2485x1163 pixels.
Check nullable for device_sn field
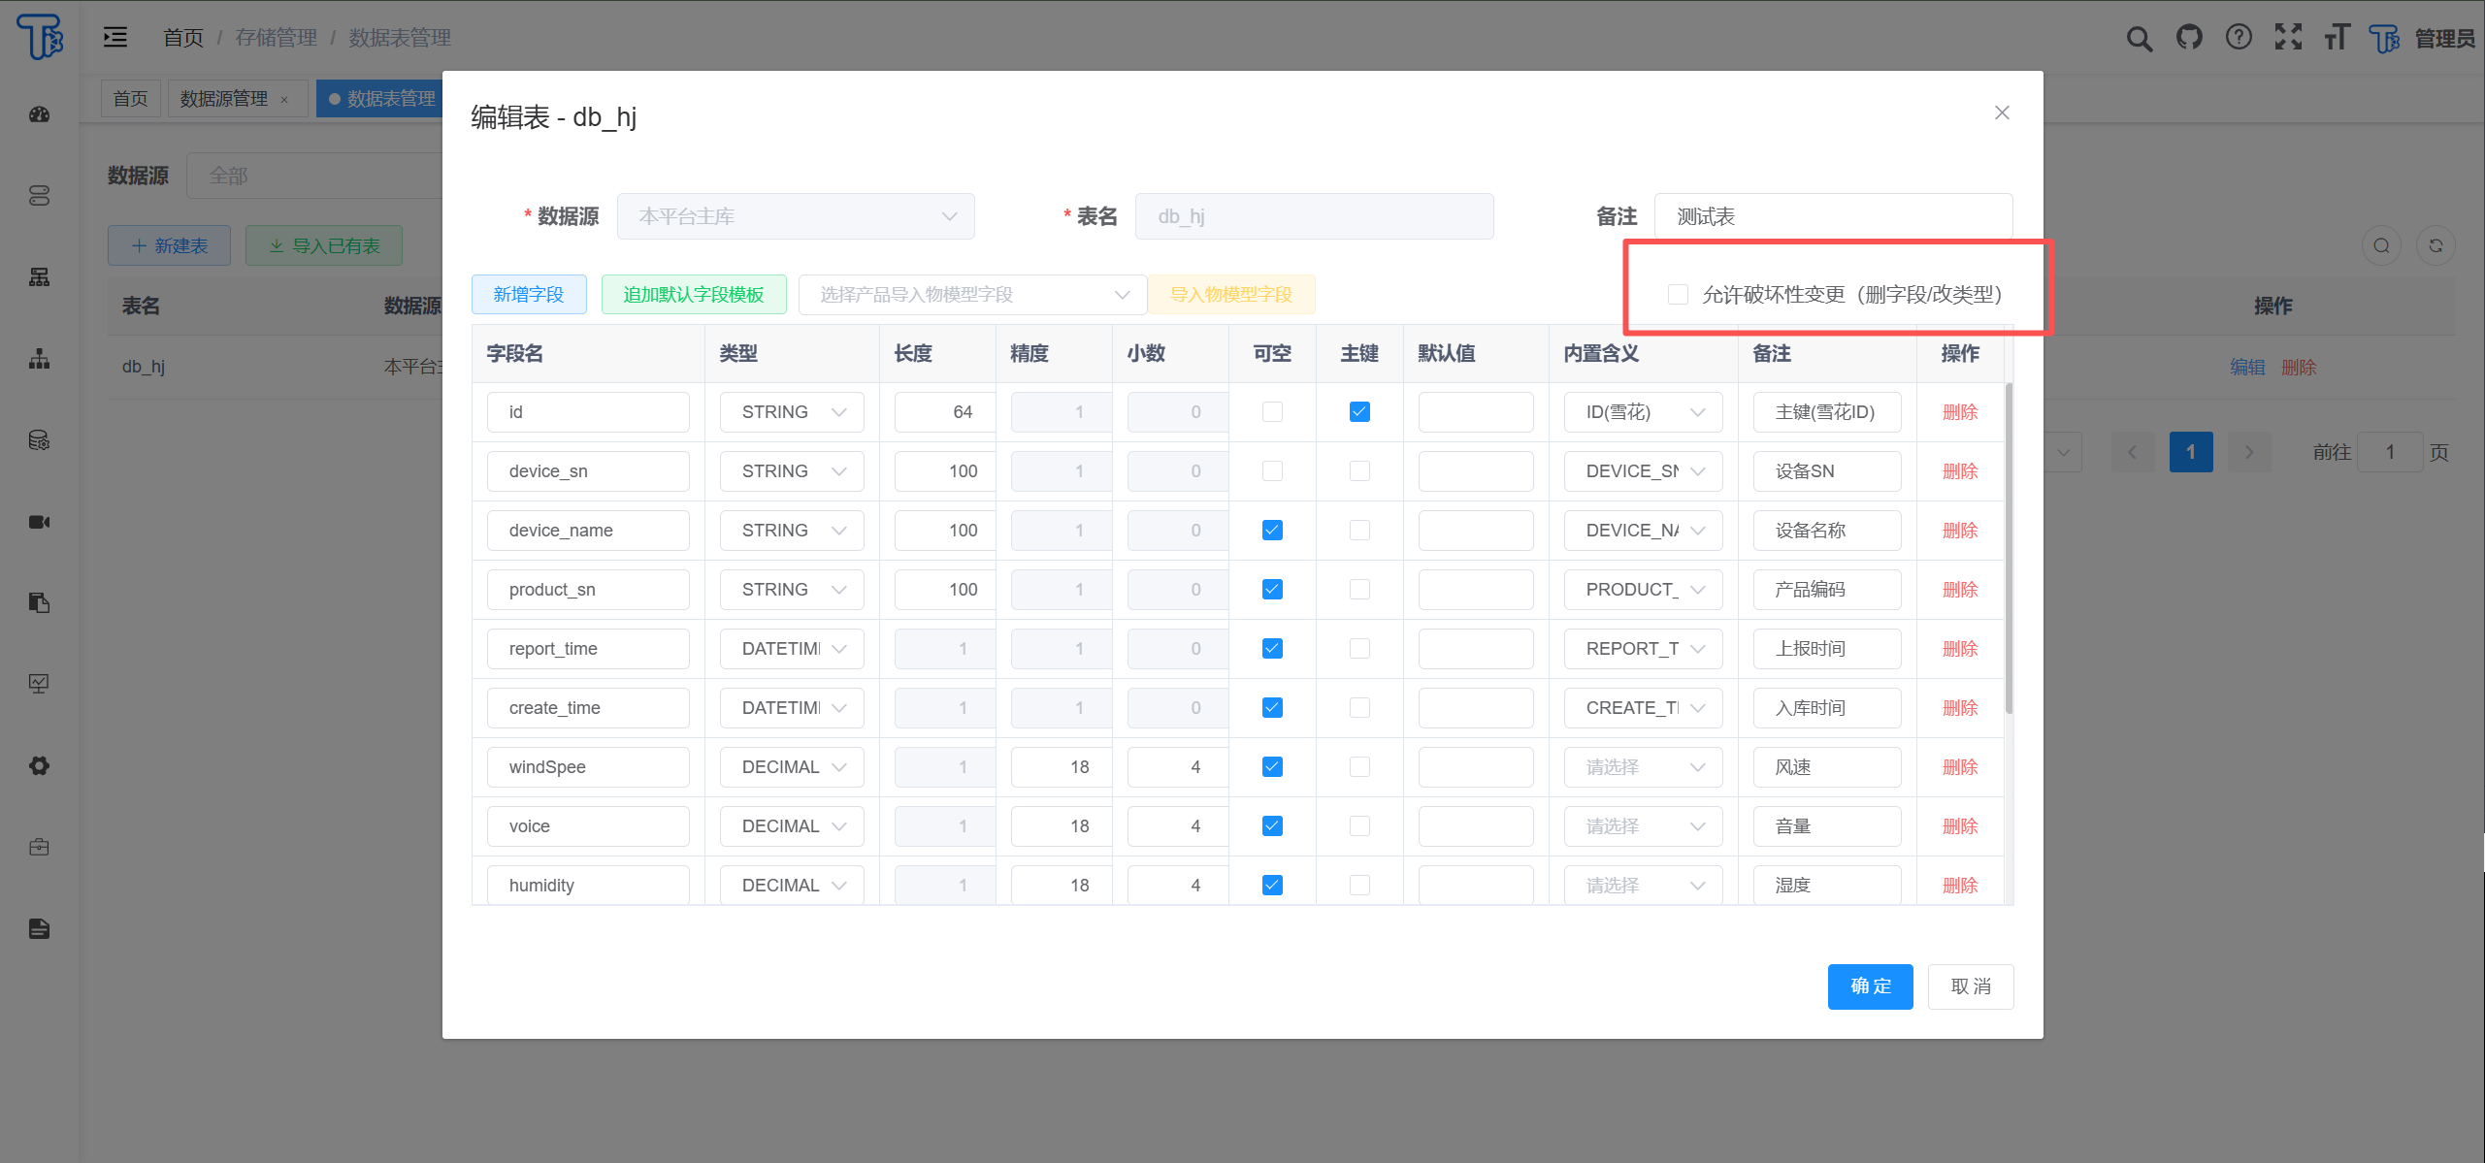[1272, 471]
